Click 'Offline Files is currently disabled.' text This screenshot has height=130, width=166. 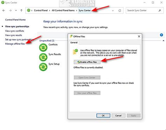(x=88, y=67)
